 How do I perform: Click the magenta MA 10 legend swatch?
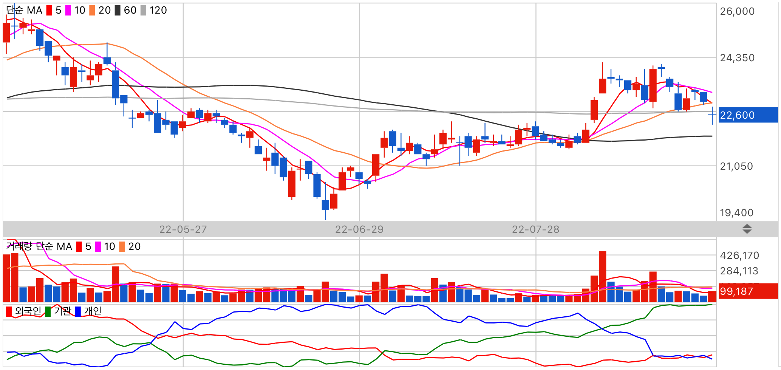68,10
